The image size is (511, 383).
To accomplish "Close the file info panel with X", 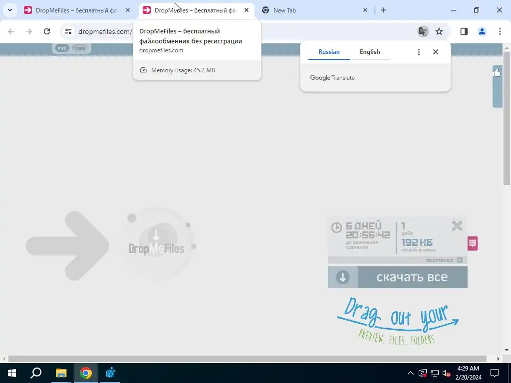I will pyautogui.click(x=457, y=225).
